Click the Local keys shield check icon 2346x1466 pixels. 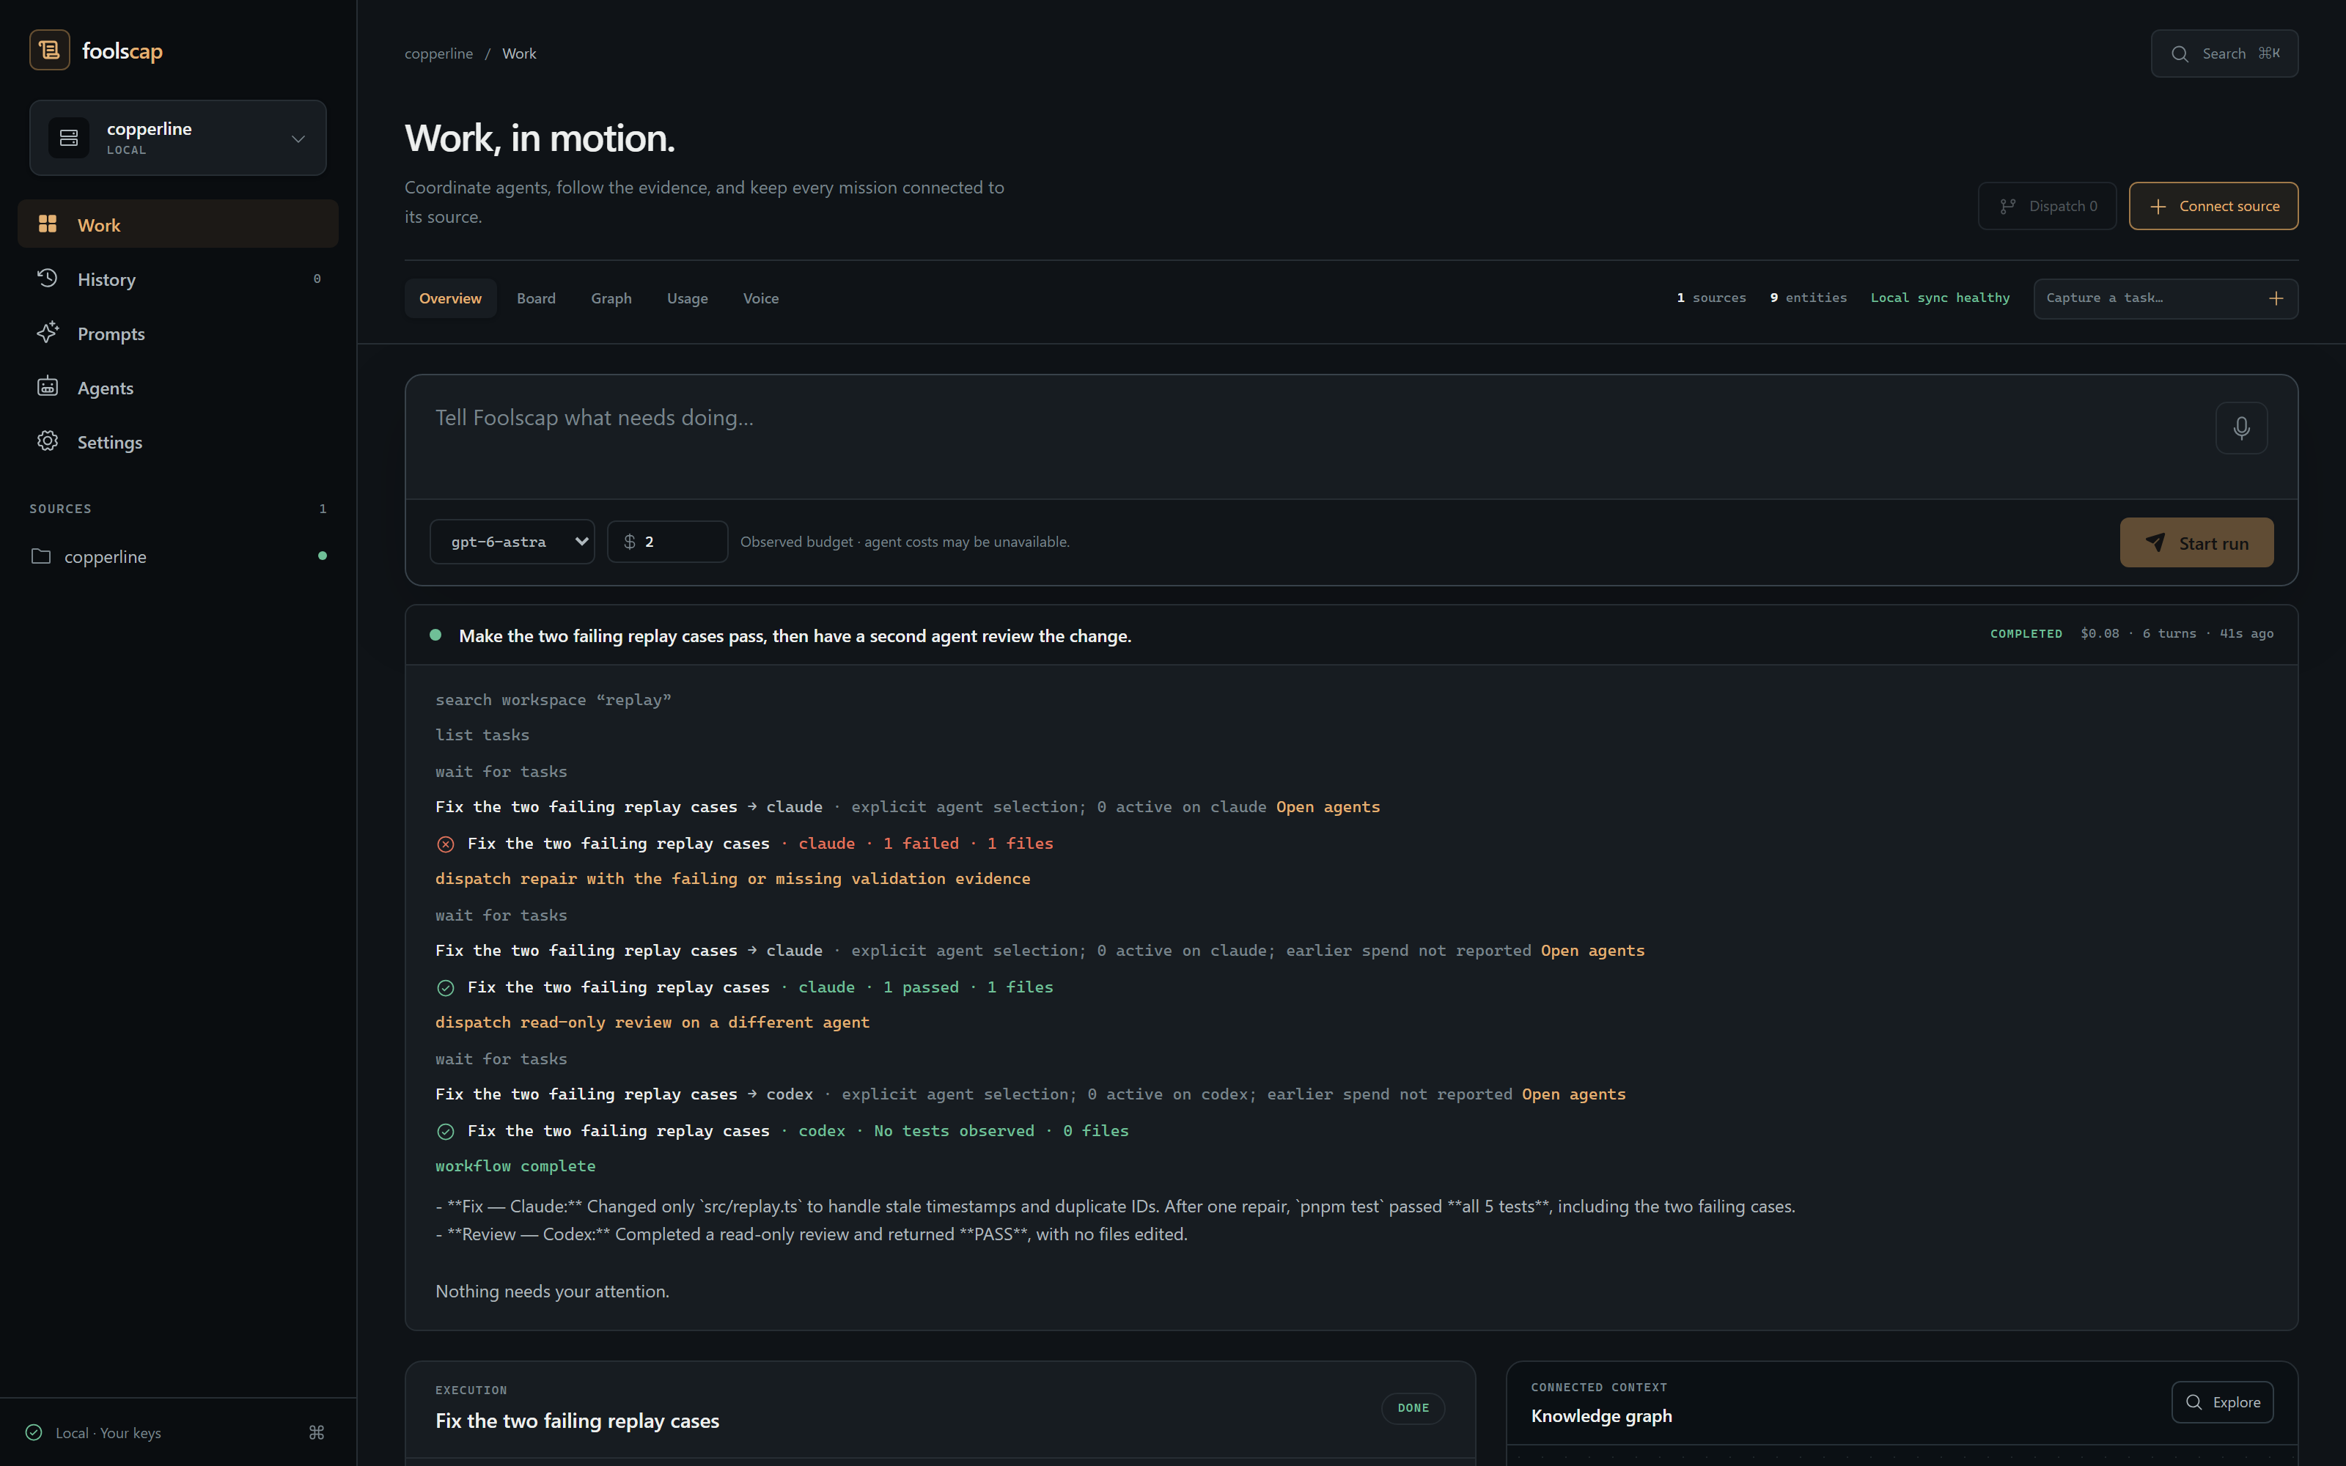point(34,1432)
